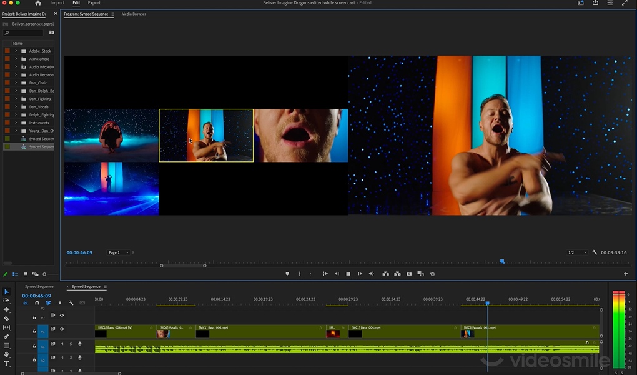The width and height of the screenshot is (637, 375).
Task: Toggle insert sequences as nests option
Action: coord(26,303)
